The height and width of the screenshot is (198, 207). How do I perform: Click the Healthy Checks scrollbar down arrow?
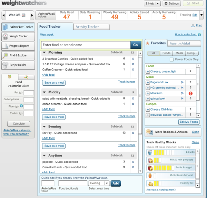[197, 186]
